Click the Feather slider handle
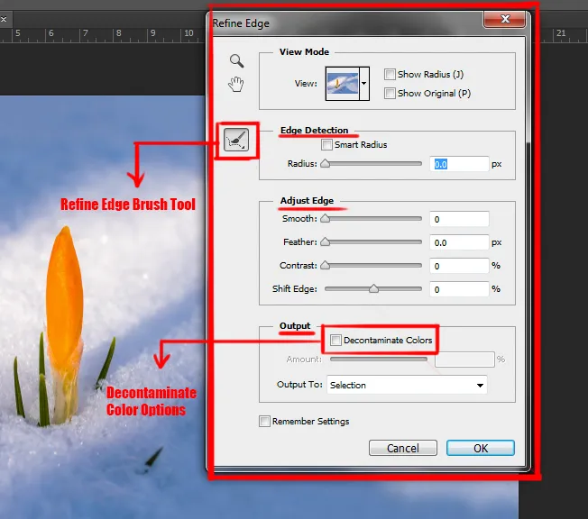Image resolution: width=588 pixels, height=519 pixels. (x=326, y=242)
